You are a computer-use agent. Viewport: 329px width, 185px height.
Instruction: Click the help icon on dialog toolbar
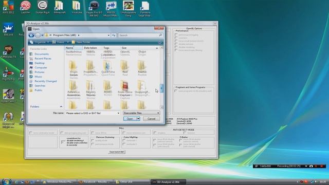pyautogui.click(x=160, y=42)
